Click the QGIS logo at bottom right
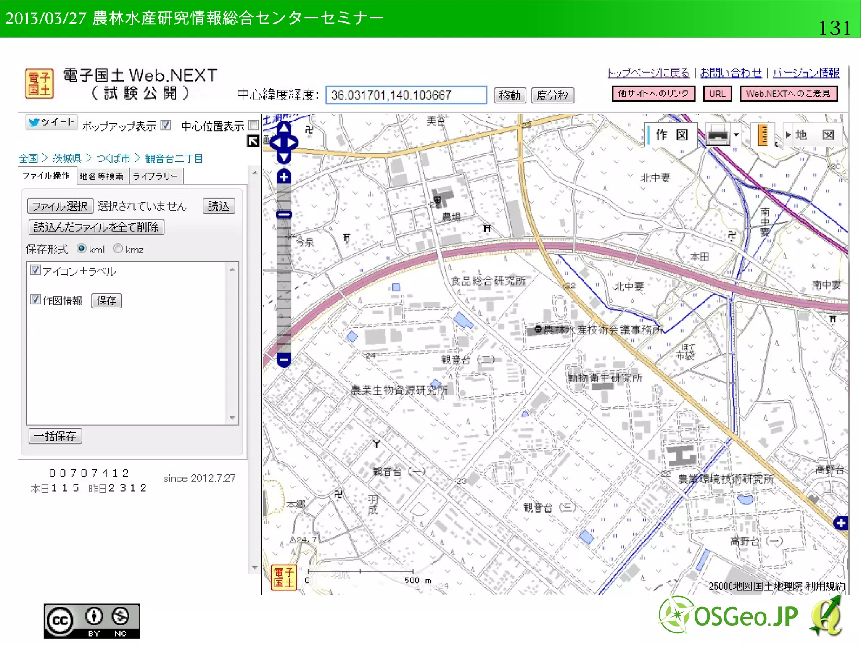Image resolution: width=861 pixels, height=645 pixels. (827, 616)
